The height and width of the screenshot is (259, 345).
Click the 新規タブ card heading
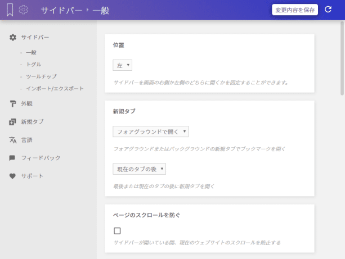pyautogui.click(x=124, y=111)
